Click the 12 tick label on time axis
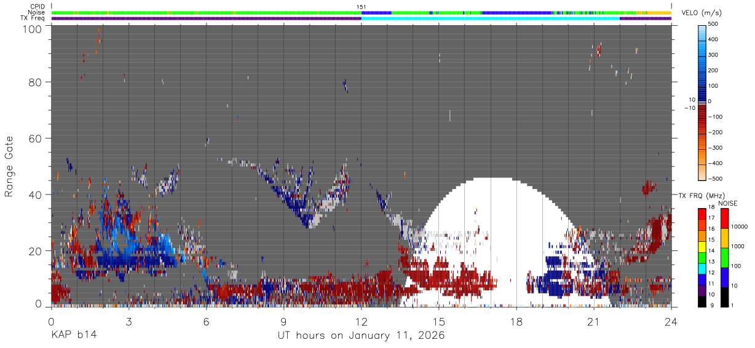 click(x=362, y=322)
